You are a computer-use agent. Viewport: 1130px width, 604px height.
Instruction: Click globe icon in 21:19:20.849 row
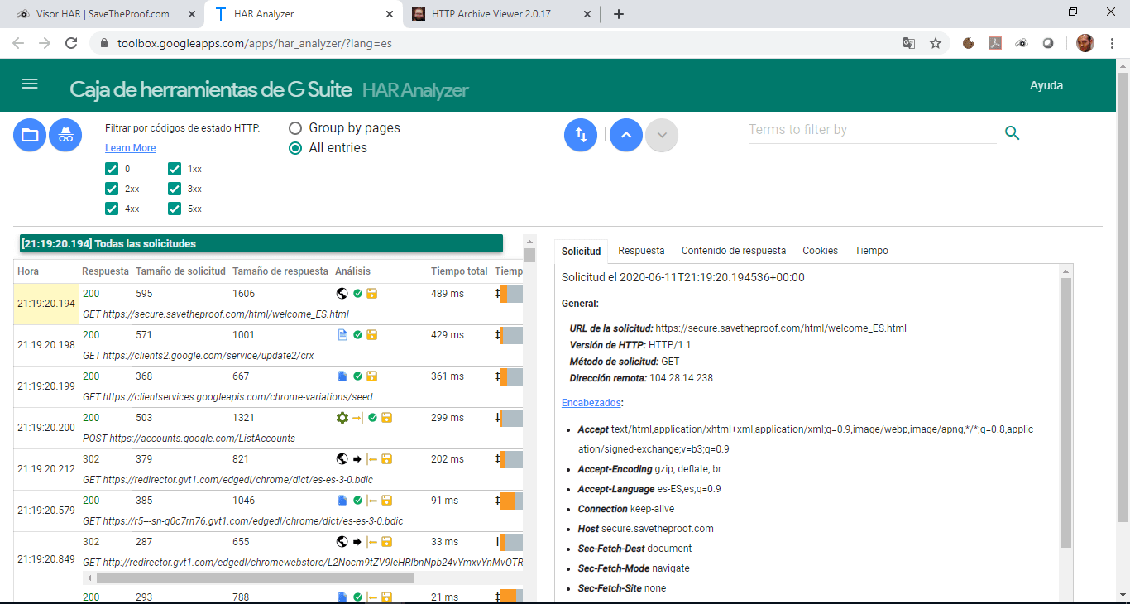click(x=342, y=541)
